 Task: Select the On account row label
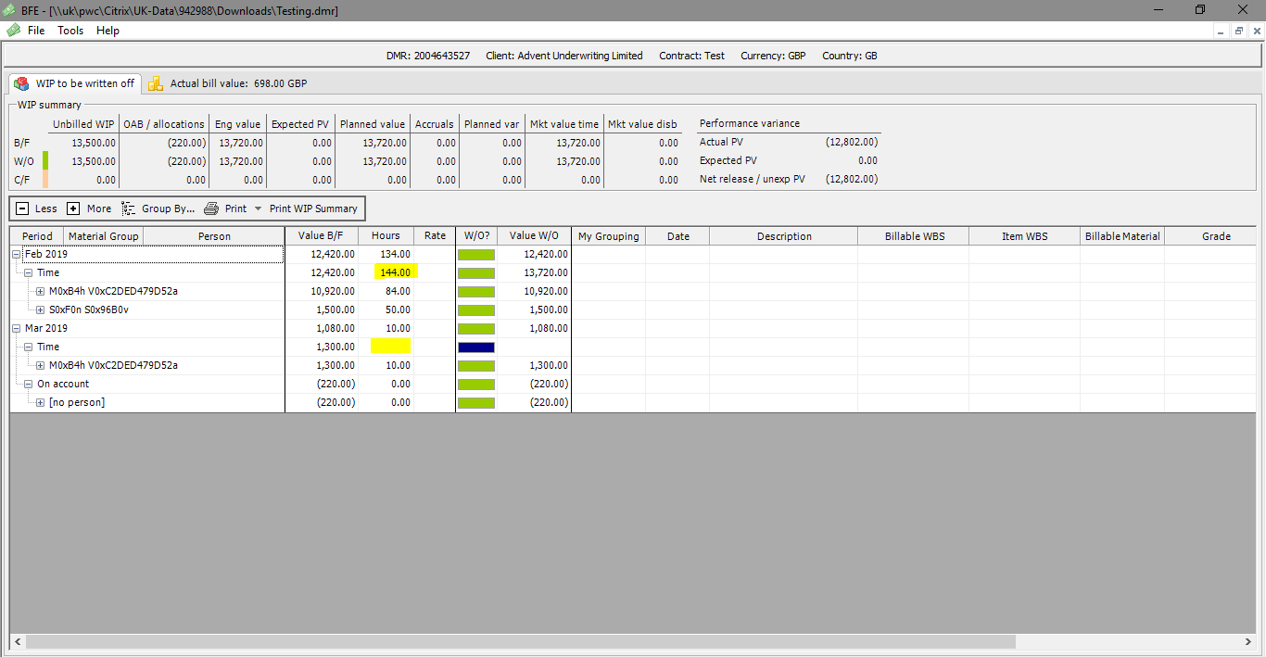63,384
